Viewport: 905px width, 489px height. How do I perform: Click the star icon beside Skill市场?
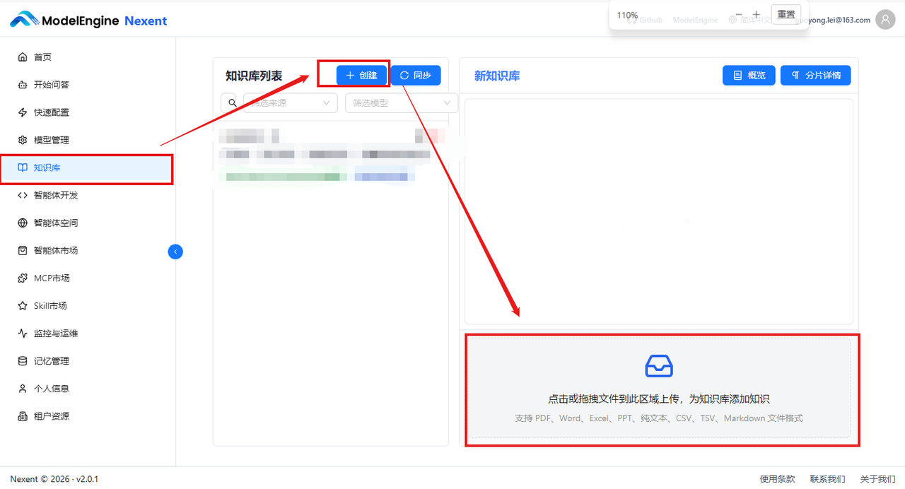(23, 305)
